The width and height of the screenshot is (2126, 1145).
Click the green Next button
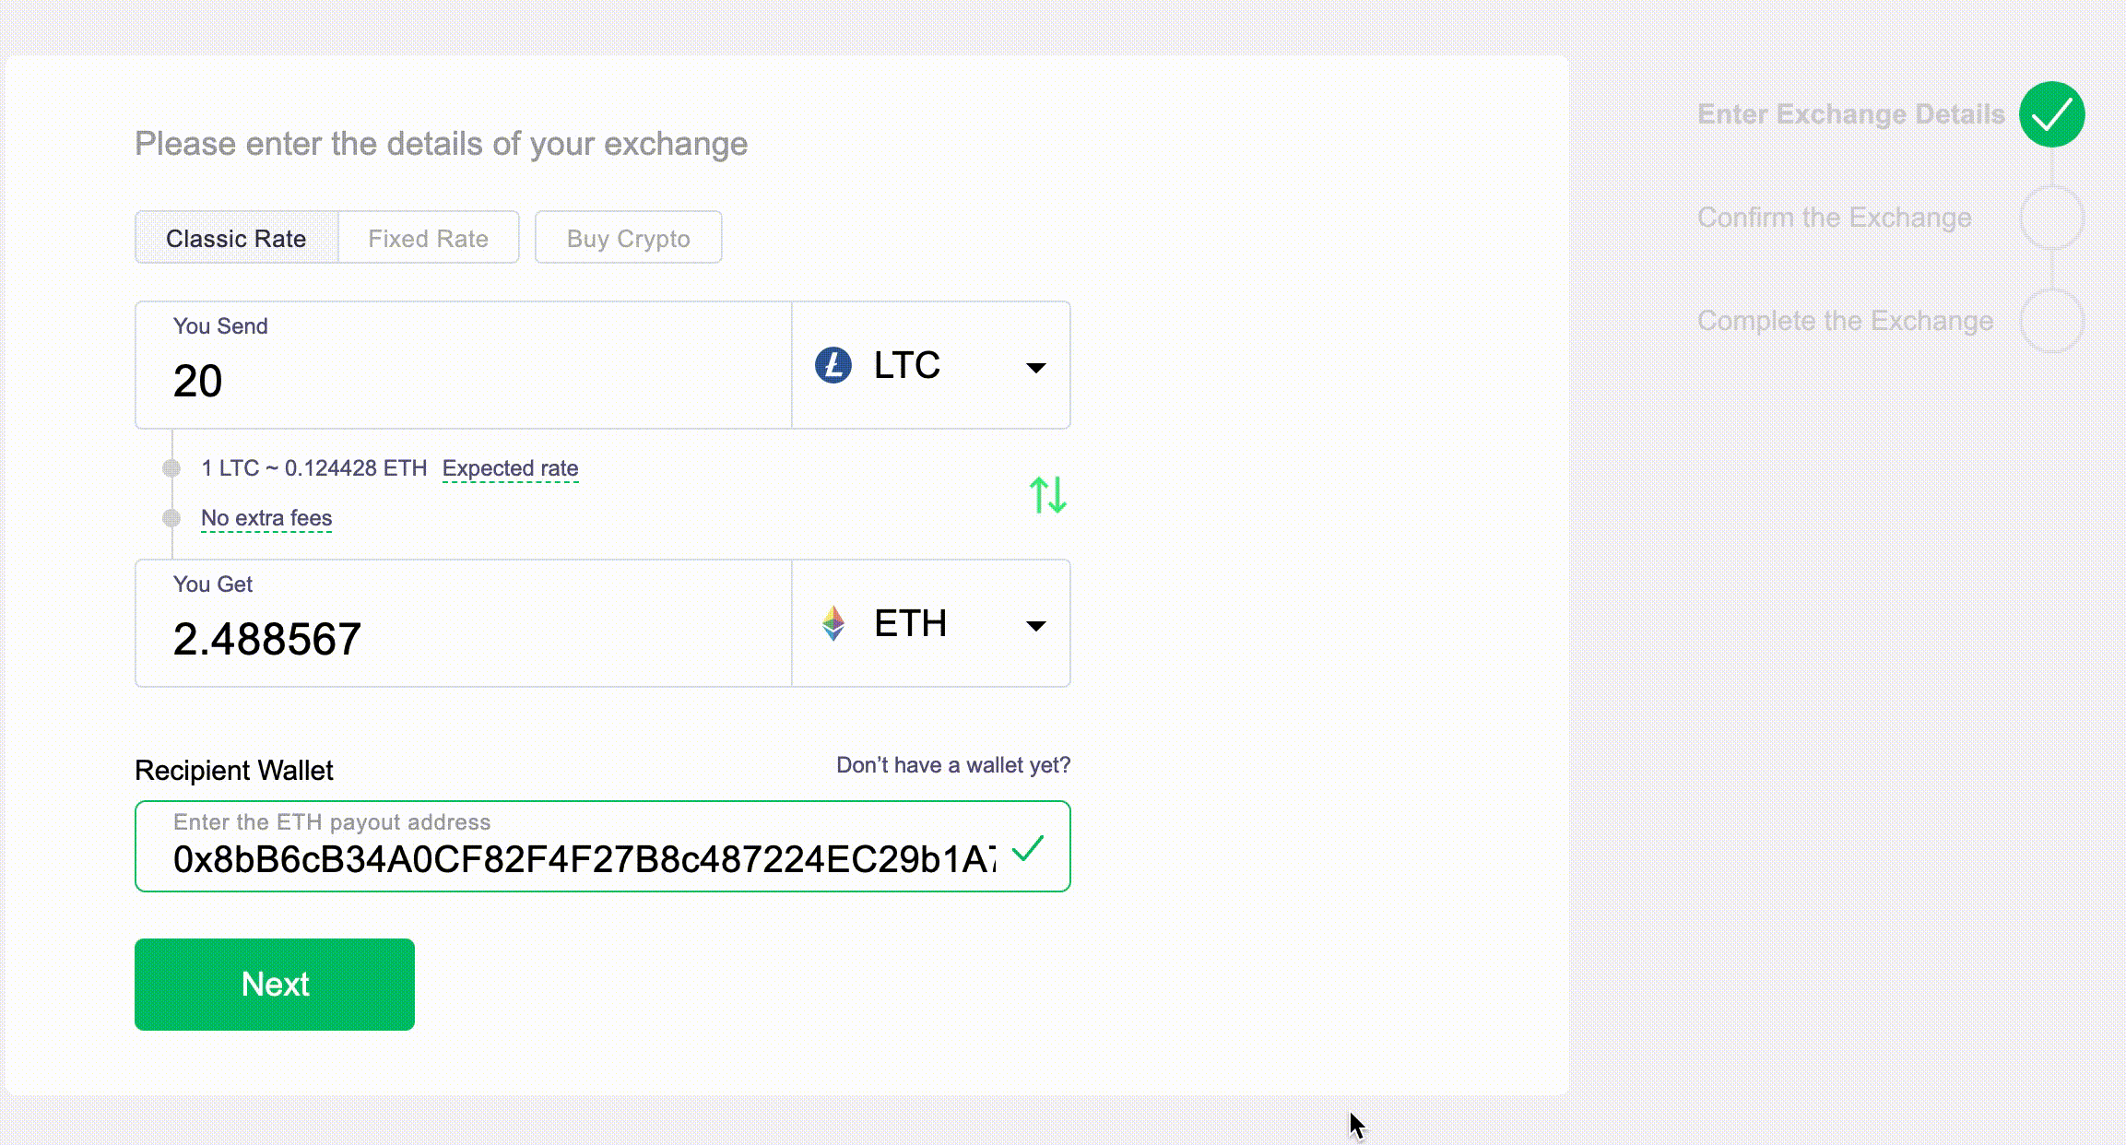(x=275, y=985)
